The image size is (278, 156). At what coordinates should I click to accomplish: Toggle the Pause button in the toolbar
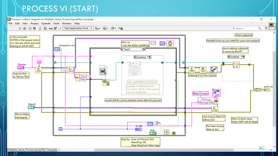[x=35, y=28]
